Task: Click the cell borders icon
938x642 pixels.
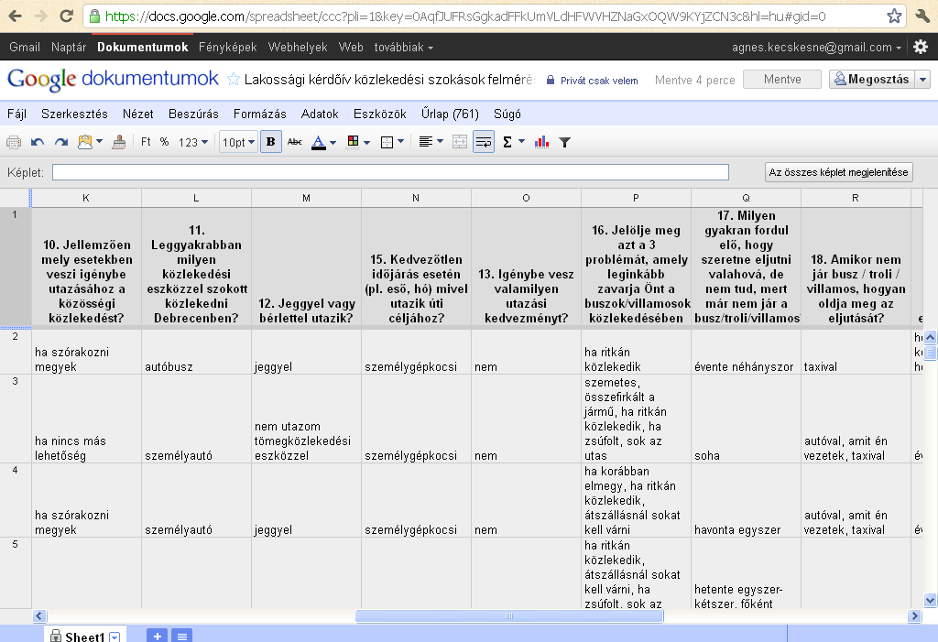Action: (x=387, y=142)
